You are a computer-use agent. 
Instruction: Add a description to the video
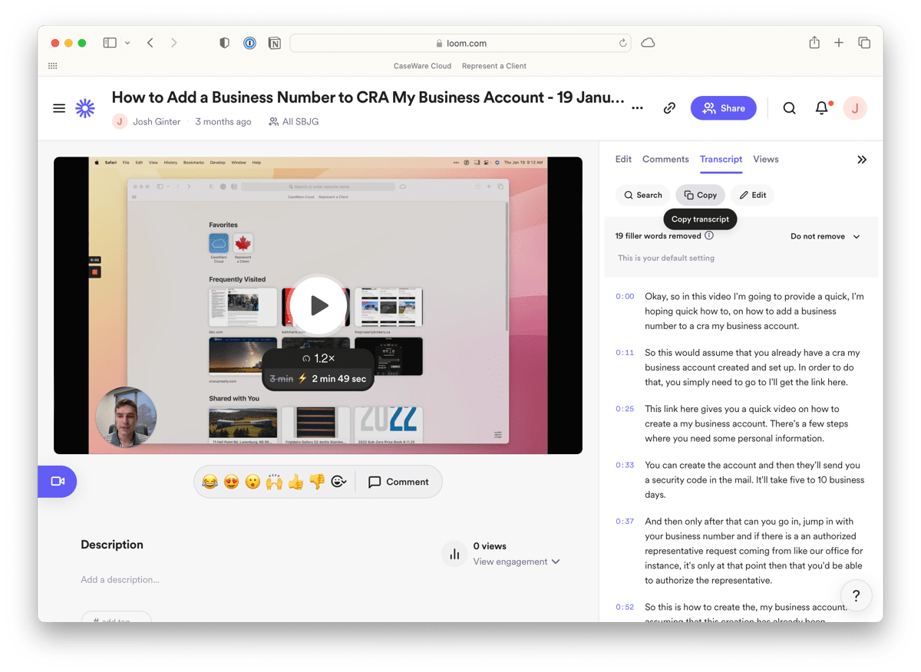(120, 580)
